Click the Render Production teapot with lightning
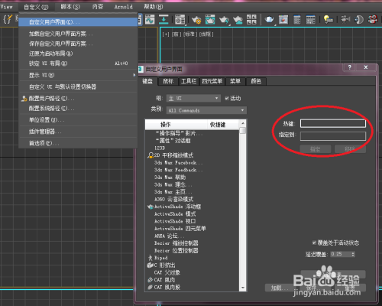Image resolution: width=382 pixels, height=306 pixels. 224,20
